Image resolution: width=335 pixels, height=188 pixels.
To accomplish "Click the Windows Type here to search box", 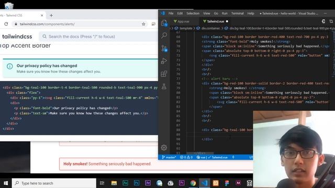I will (54, 183).
